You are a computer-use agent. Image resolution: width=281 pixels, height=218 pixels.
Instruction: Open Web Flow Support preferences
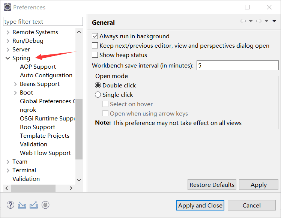45,153
